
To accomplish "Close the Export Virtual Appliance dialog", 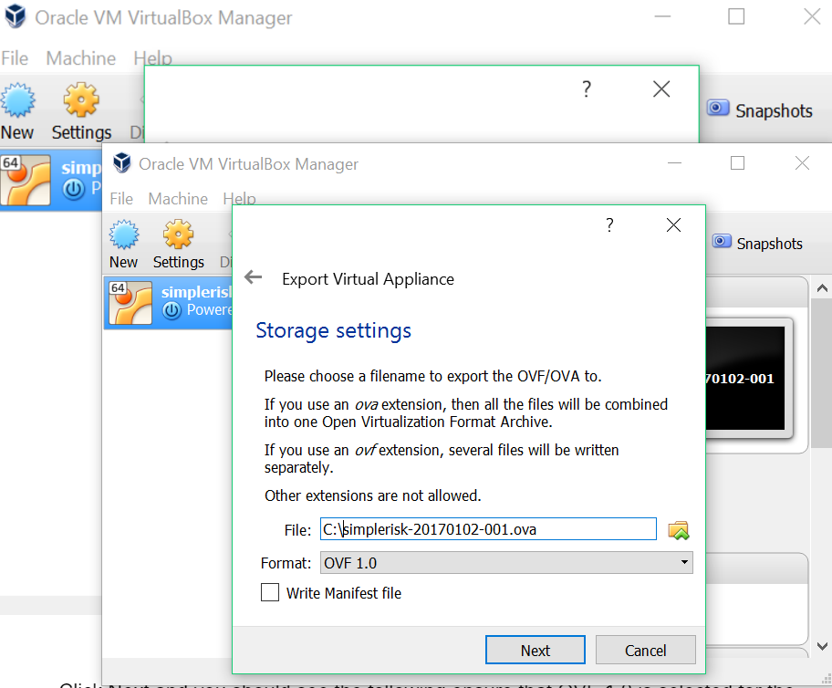I will tap(673, 225).
